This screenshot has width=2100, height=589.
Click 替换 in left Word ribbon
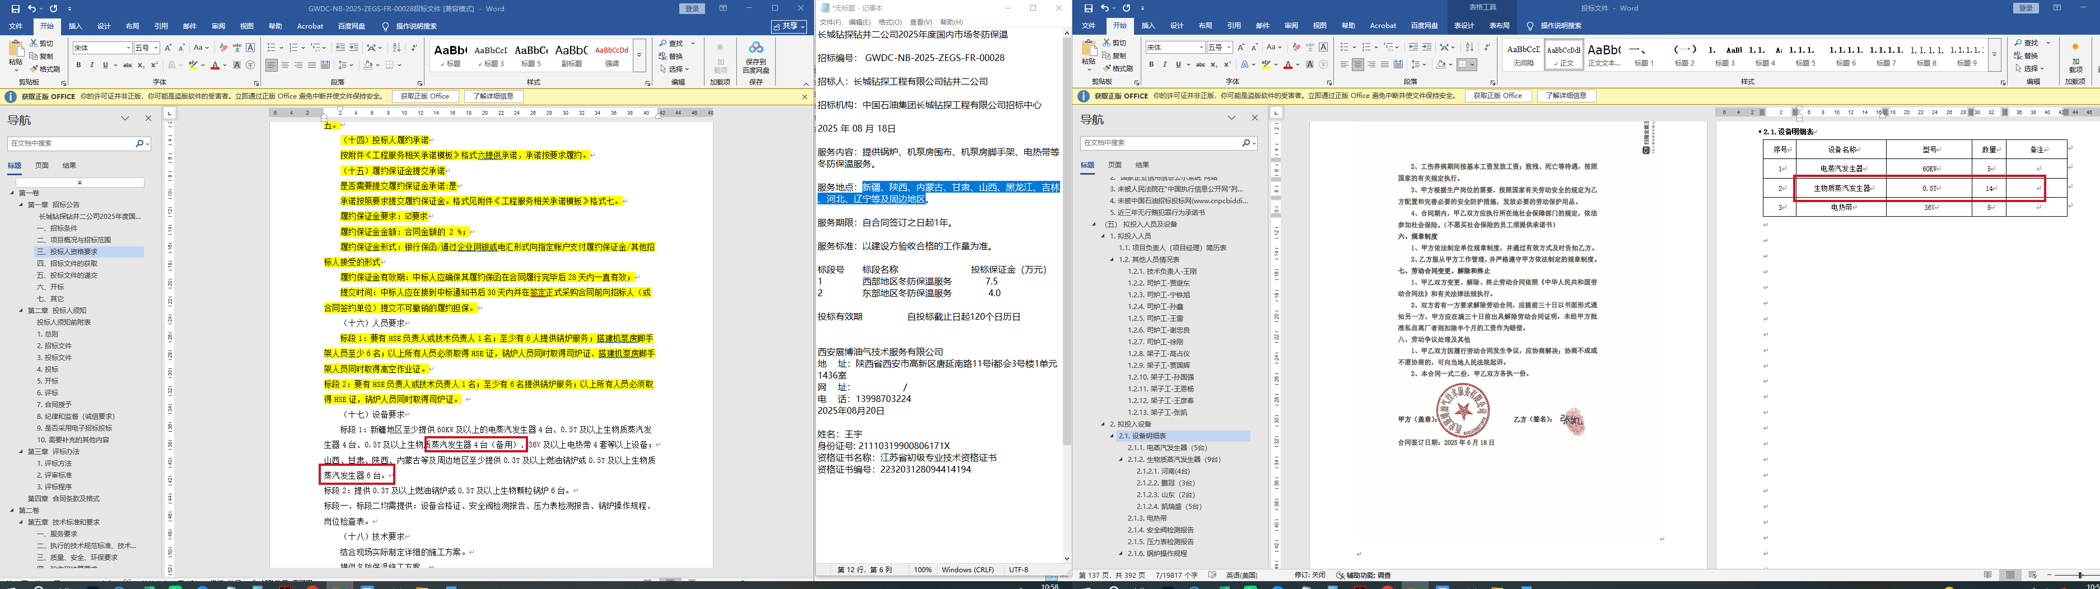672,56
